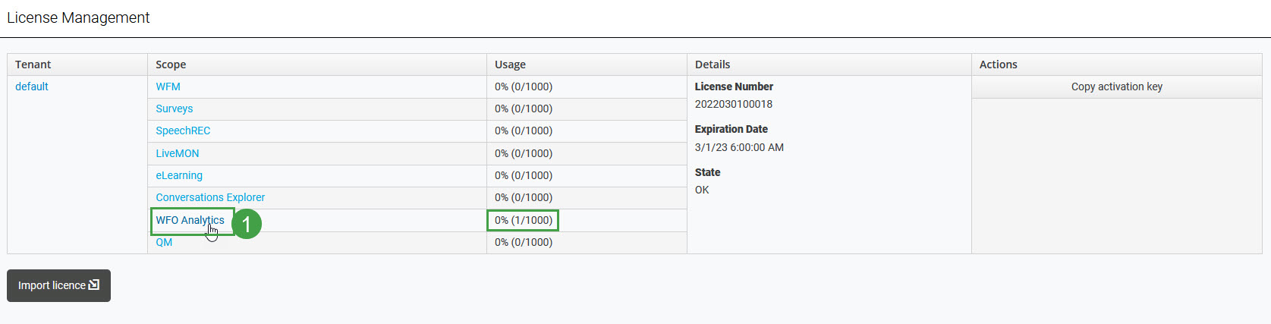Open the SpeechREC scope link
Screen dimensions: 1271x324
pyautogui.click(x=183, y=131)
